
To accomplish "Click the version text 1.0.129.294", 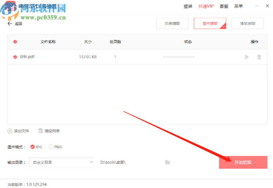I will click(37, 184).
